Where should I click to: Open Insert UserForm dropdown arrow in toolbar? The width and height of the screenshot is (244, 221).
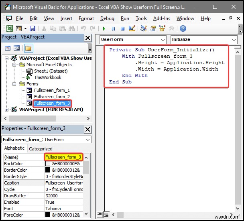click(25, 28)
